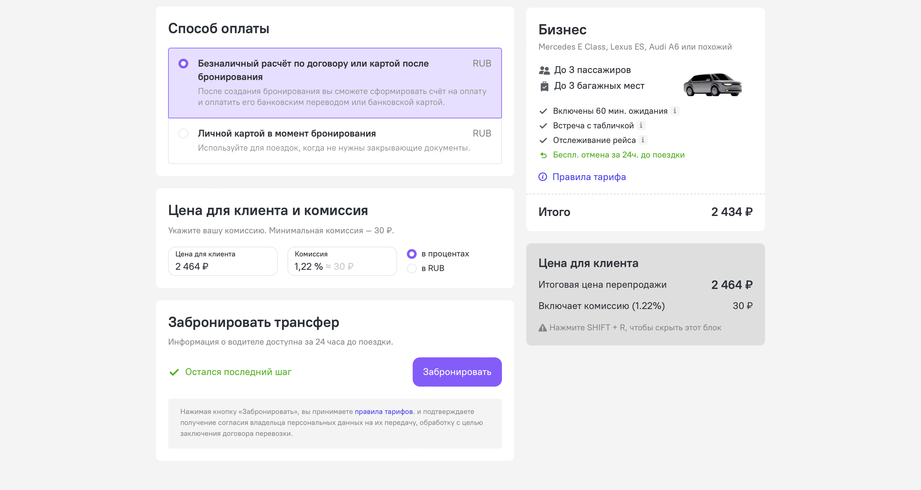This screenshot has width=921, height=490.
Task: Click 'Нажмите SHIFT + R' hint text
Action: click(x=635, y=328)
